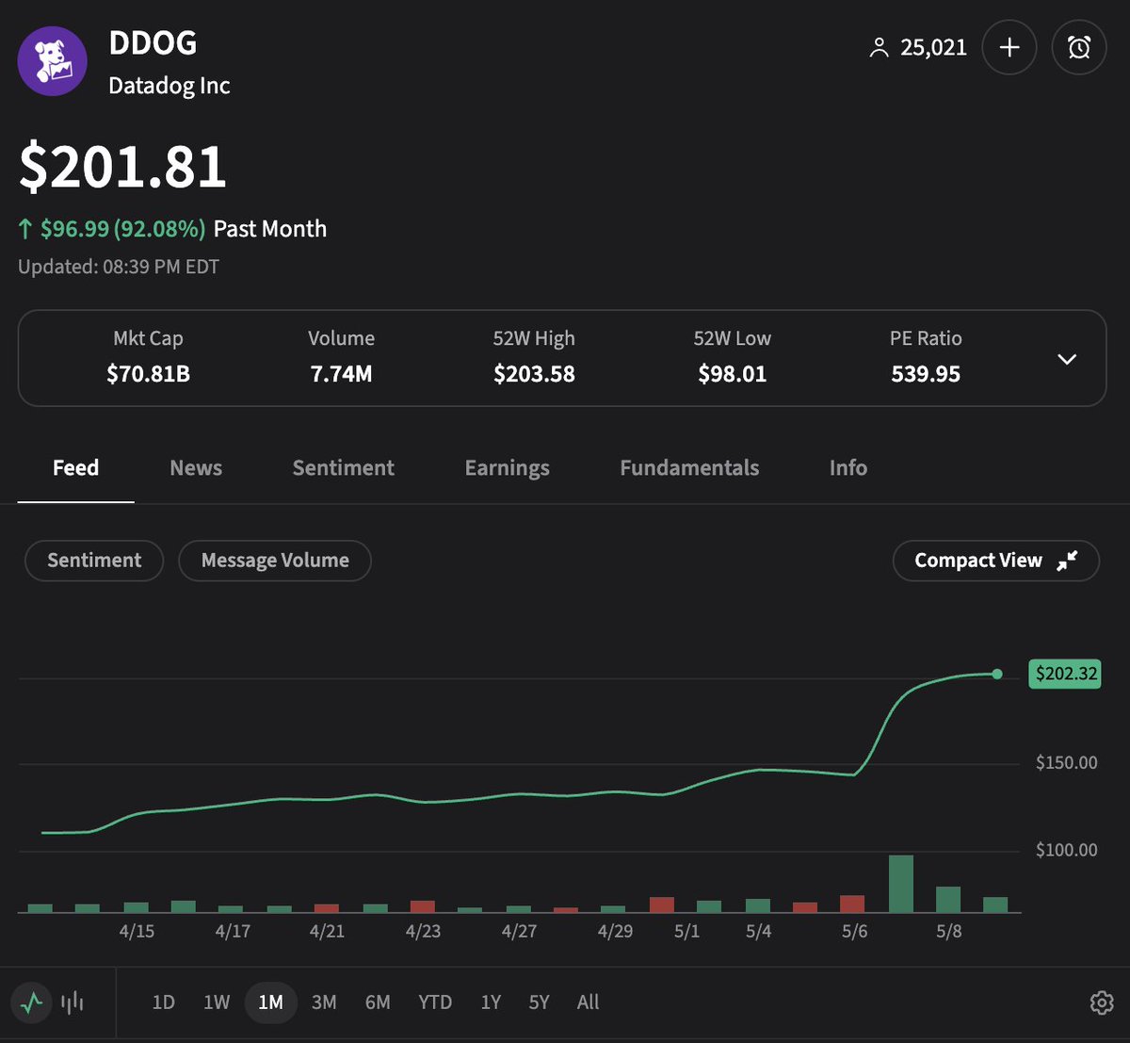
Task: Click the Datadog Inc company name
Action: pos(169,86)
